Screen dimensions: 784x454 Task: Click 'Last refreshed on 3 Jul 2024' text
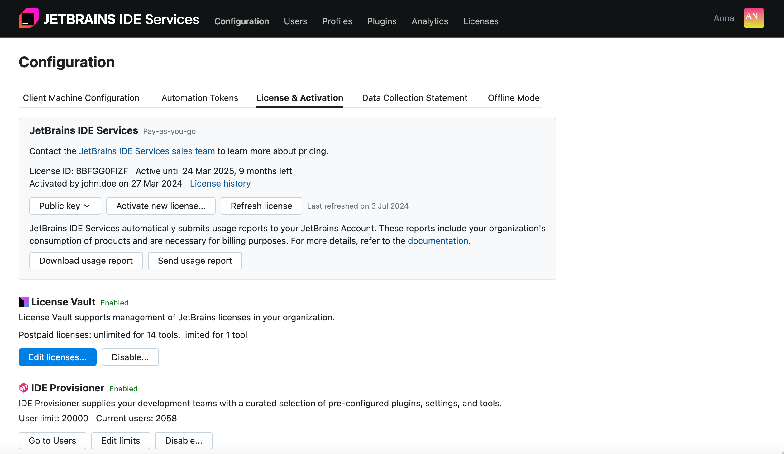358,206
